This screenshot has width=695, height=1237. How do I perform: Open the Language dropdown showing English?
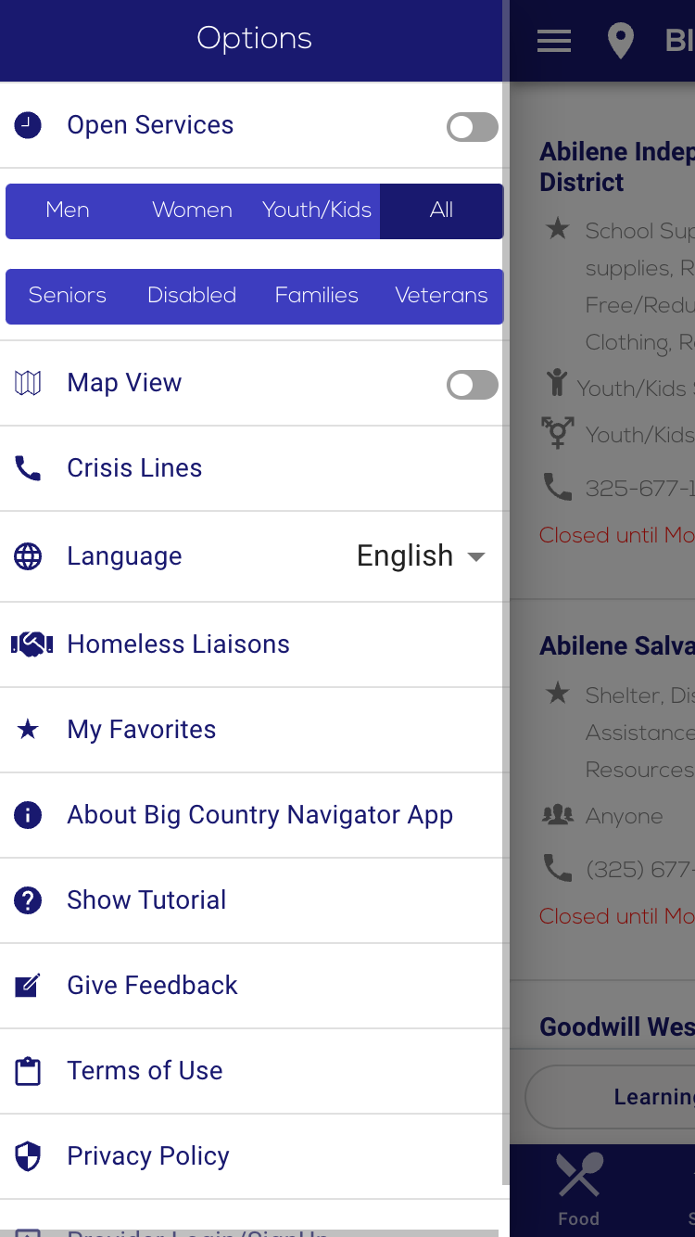(x=420, y=555)
